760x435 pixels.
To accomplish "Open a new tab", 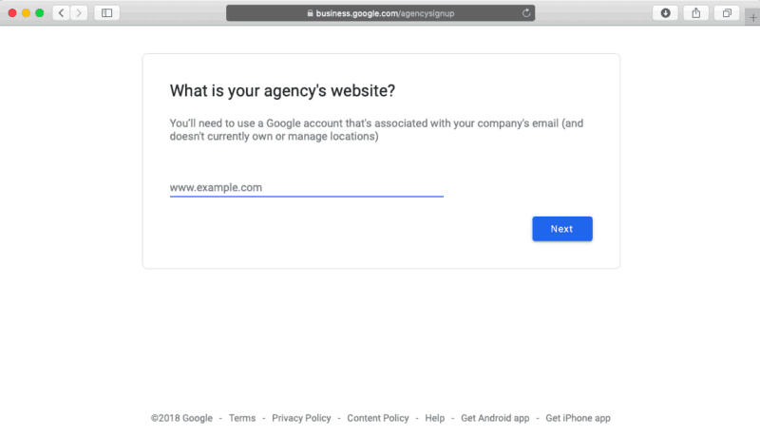I will [753, 16].
